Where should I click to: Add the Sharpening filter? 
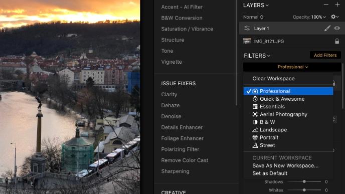175,171
